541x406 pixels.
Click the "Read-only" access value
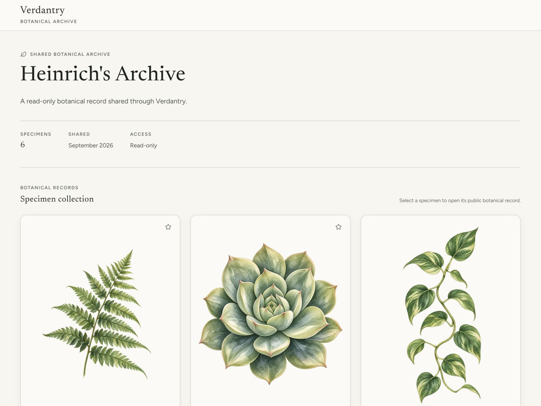point(143,145)
